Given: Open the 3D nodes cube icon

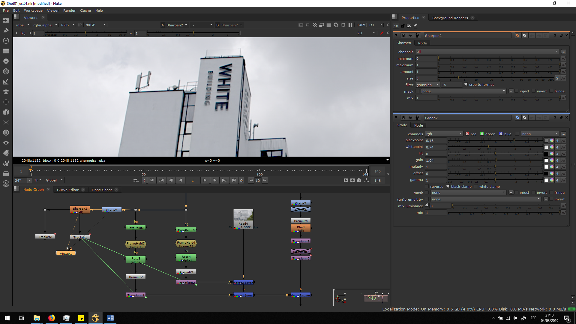Looking at the screenshot, I should click(x=6, y=112).
